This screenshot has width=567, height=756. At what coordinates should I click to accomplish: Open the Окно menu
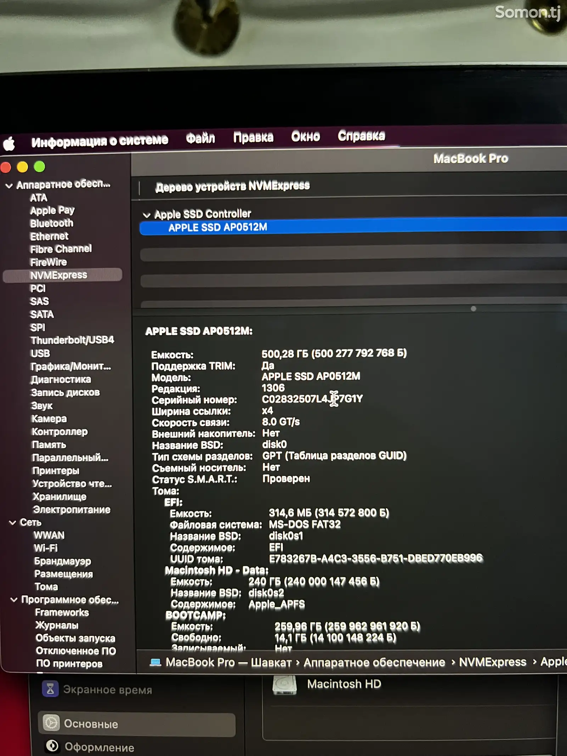point(305,136)
